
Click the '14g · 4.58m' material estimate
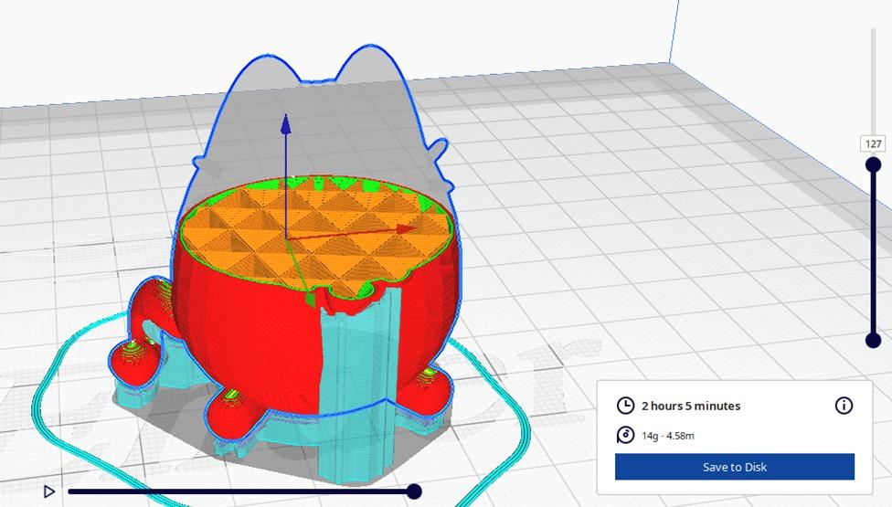coord(668,436)
